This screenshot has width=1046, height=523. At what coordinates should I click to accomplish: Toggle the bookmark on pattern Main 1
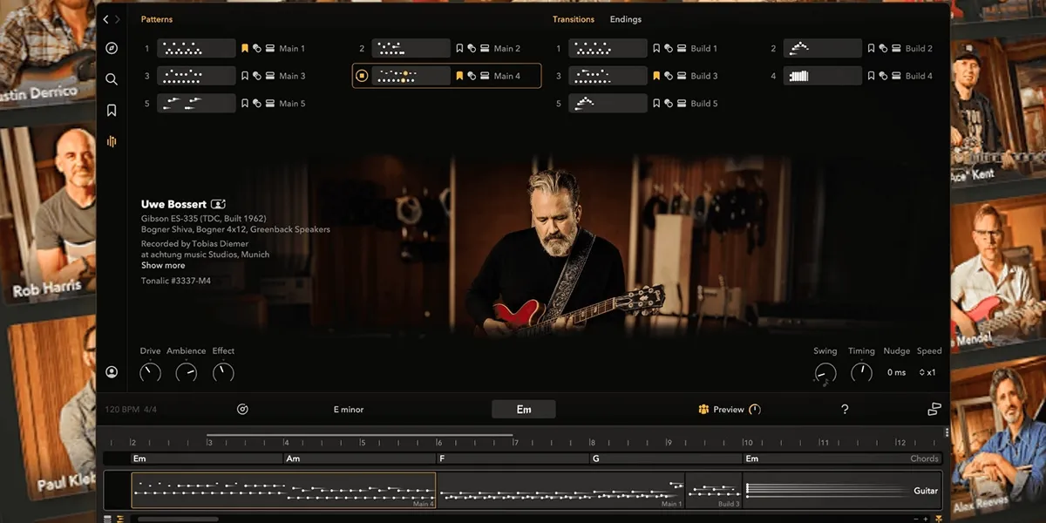(x=245, y=49)
